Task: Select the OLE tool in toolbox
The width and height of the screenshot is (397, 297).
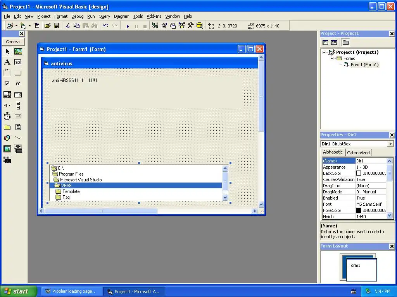Action: coord(7,160)
